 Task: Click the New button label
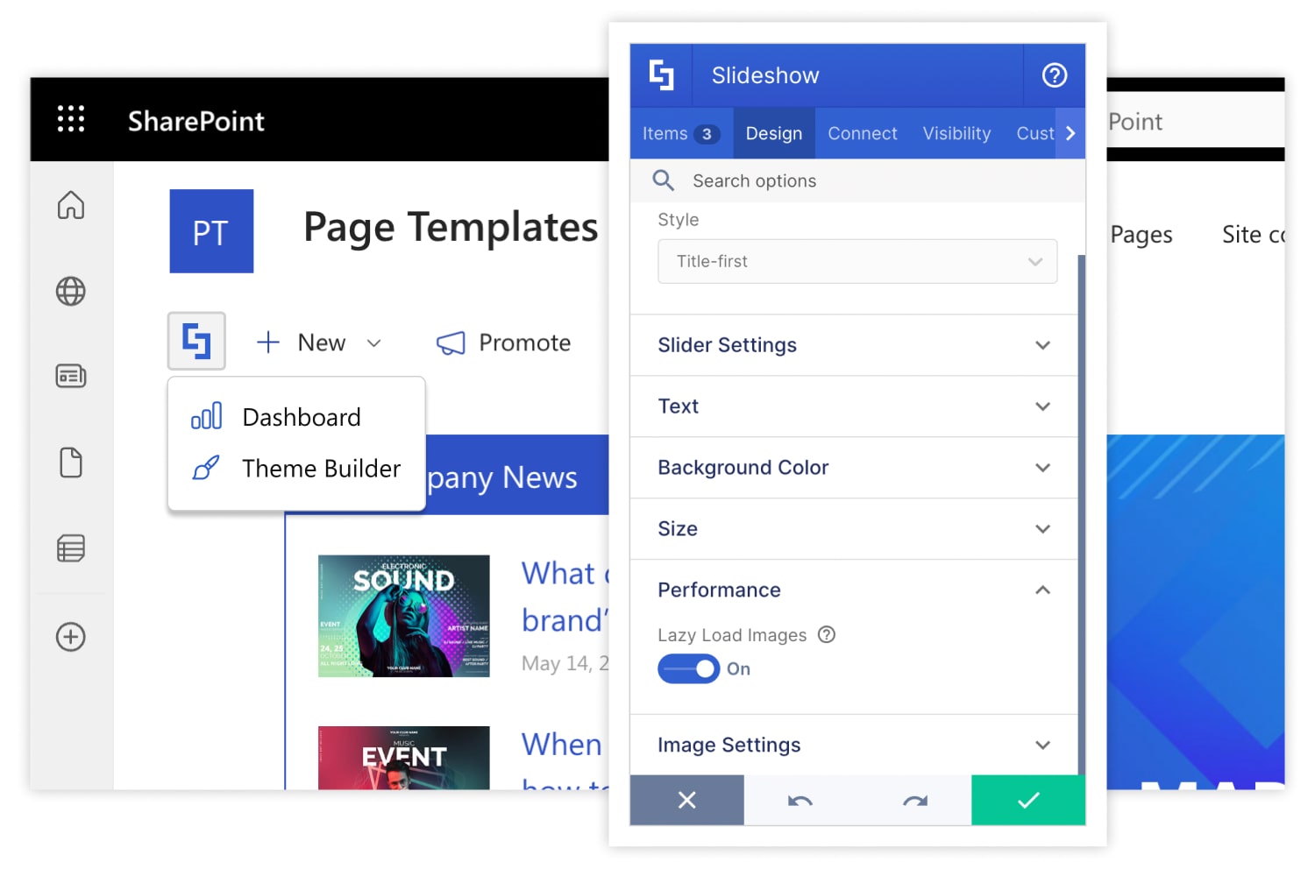pyautogui.click(x=322, y=343)
